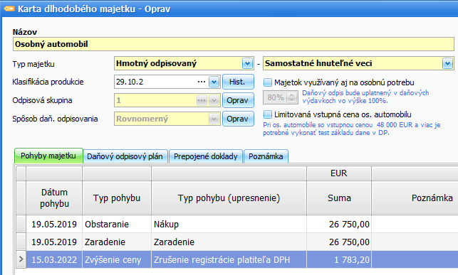
Task: Enable Limitovaná vstupná cena os. automobilu
Action: pos(268,114)
